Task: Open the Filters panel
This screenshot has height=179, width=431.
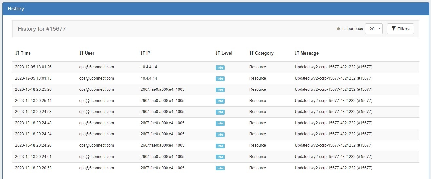Action: click(x=400, y=29)
